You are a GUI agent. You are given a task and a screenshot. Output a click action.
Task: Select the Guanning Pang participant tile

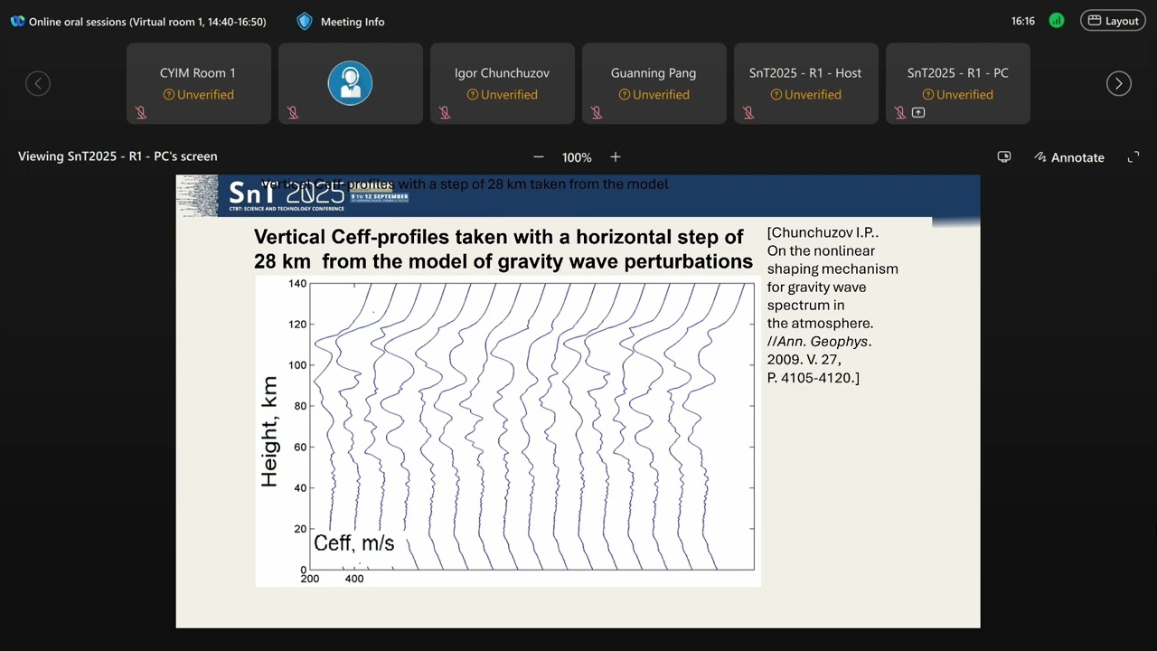(x=654, y=83)
